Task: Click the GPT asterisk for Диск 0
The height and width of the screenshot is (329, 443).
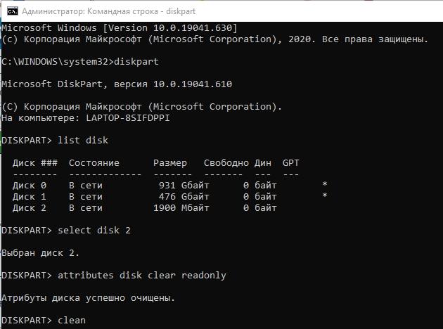Action: pos(325,185)
